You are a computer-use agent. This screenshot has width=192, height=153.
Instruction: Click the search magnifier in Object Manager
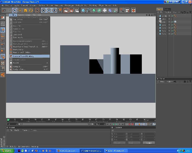pos(182,12)
